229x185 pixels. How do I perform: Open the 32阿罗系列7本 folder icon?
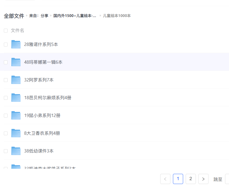click(16, 80)
